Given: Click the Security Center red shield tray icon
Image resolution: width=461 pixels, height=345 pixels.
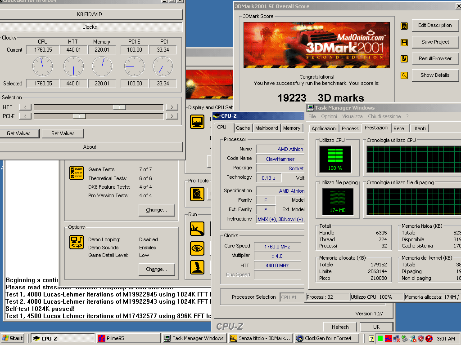Looking at the screenshot, I should (421, 339).
